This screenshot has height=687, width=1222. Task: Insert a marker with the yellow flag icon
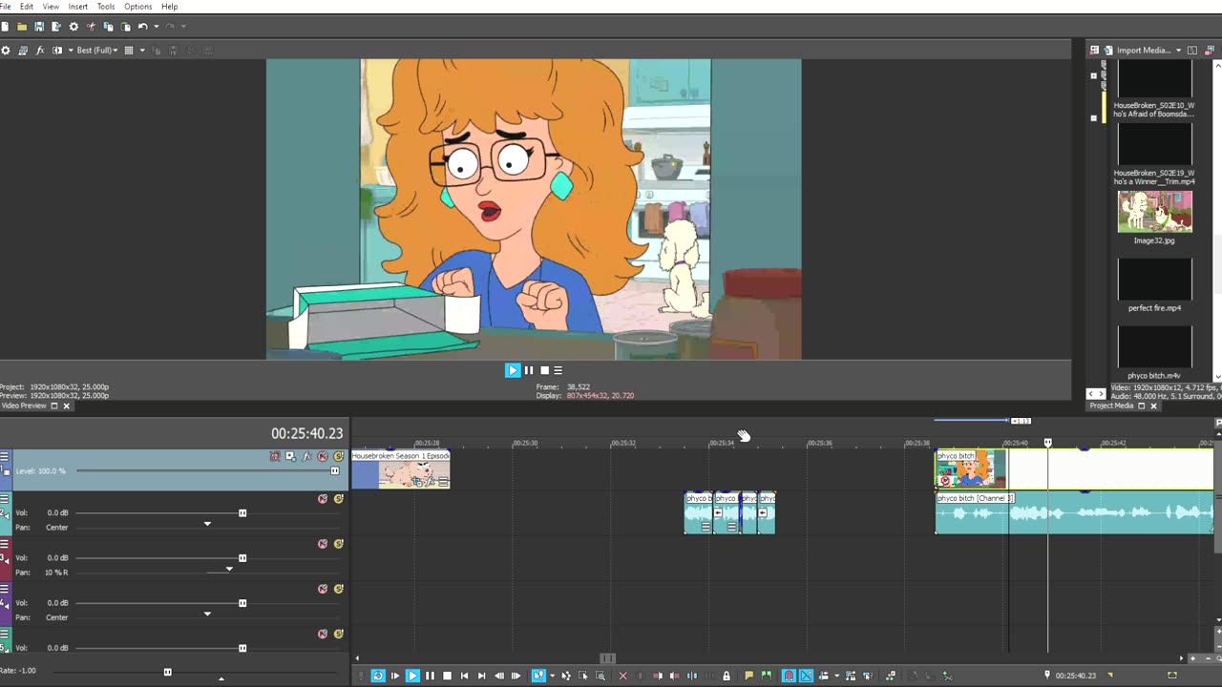(749, 676)
